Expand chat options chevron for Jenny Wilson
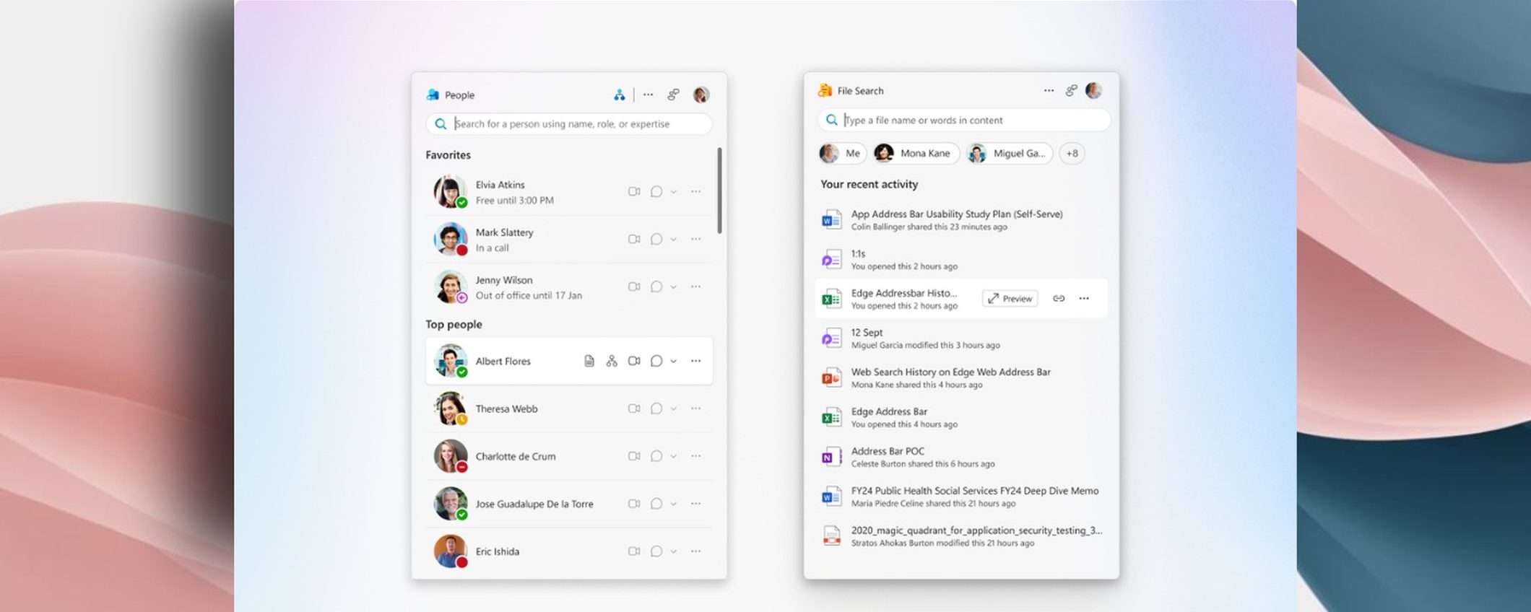 tap(673, 287)
